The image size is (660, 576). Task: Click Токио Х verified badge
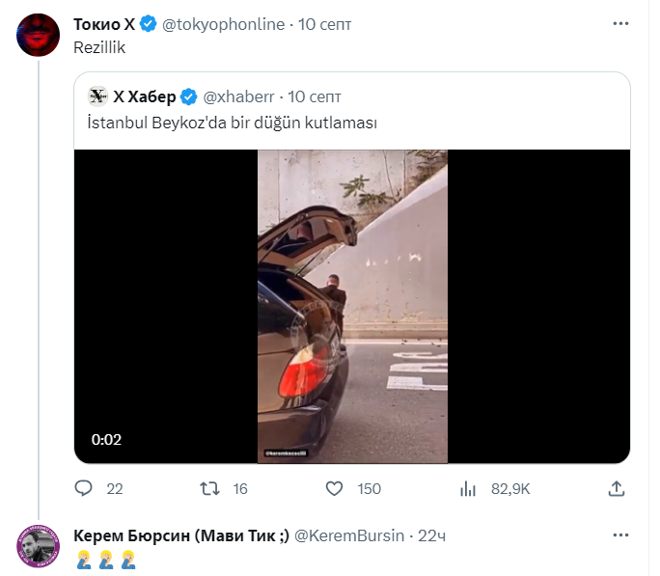[149, 24]
